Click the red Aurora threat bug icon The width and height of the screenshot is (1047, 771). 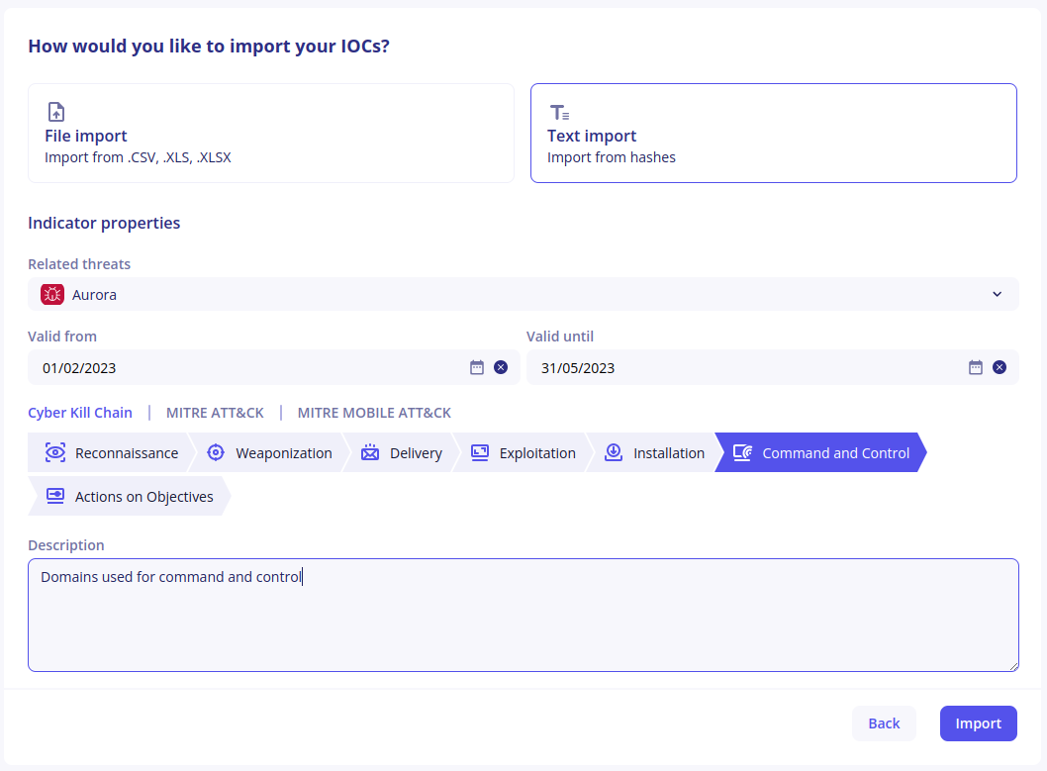pos(52,294)
